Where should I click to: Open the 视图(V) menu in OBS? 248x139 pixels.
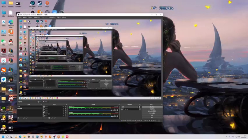click(x=30, y=17)
